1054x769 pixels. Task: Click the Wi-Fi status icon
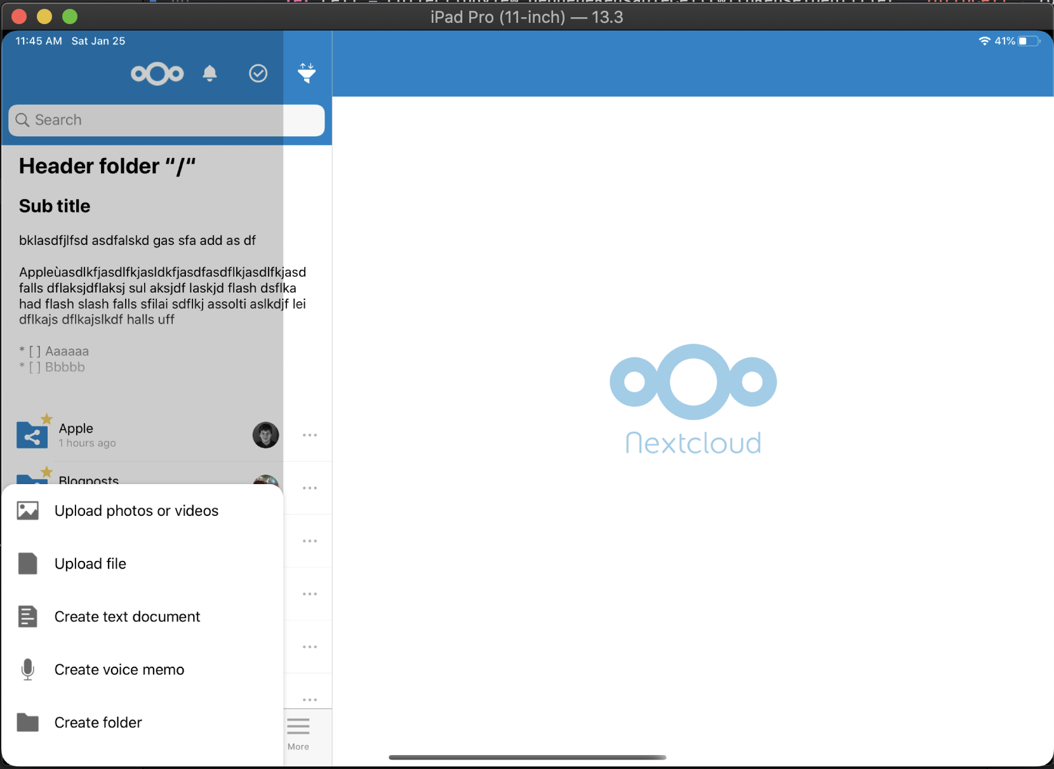[x=984, y=41]
